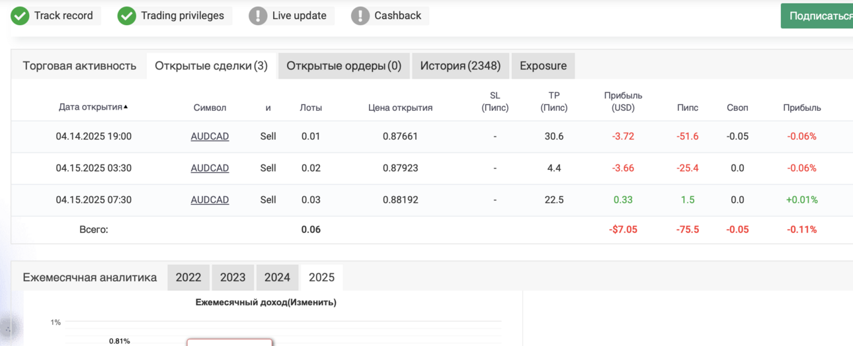The height and width of the screenshot is (346, 853).
Task: Click the TP value 22.5
Action: click(554, 200)
